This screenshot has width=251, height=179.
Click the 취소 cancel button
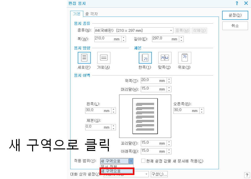235,26
